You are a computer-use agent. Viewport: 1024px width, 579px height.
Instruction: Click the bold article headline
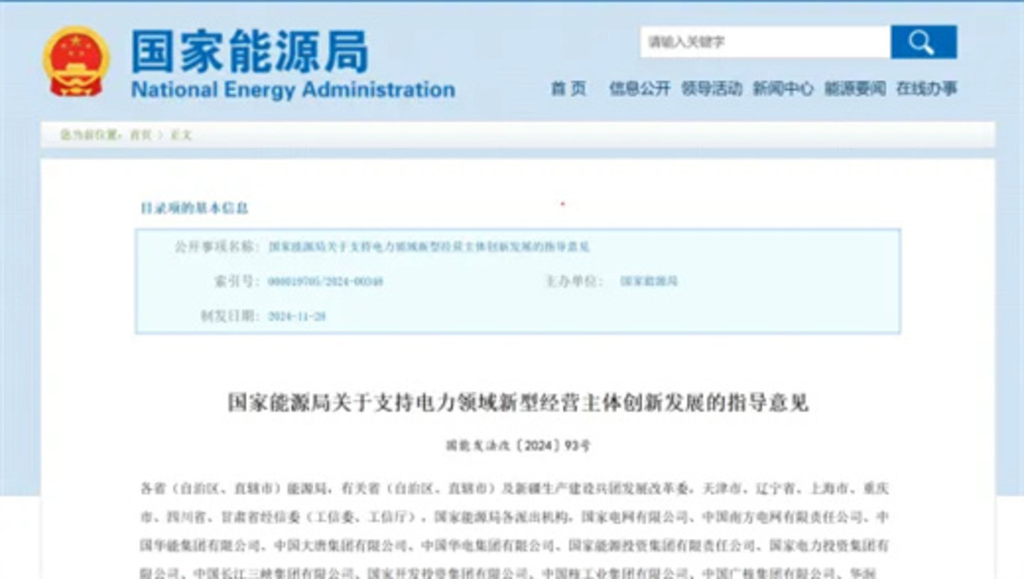click(518, 403)
